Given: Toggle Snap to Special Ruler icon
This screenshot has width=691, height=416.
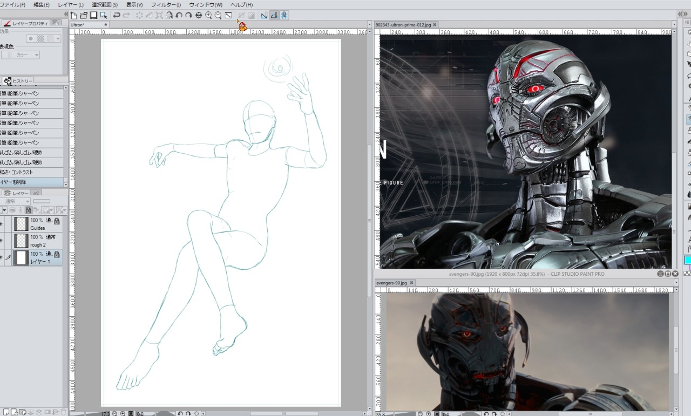Looking at the screenshot, I should pyautogui.click(x=274, y=16).
